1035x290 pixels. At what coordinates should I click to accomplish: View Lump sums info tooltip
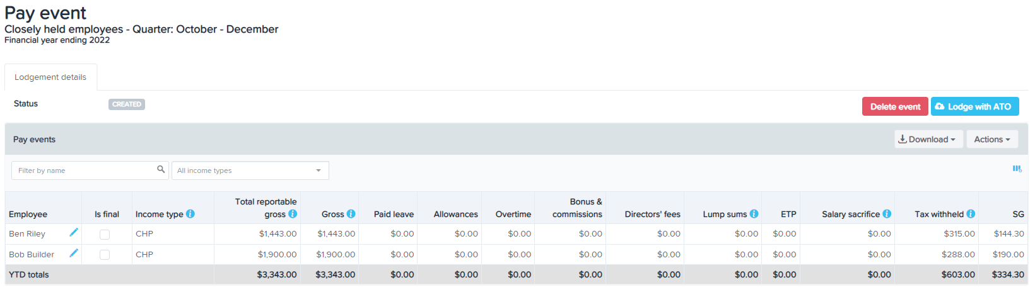coord(754,214)
